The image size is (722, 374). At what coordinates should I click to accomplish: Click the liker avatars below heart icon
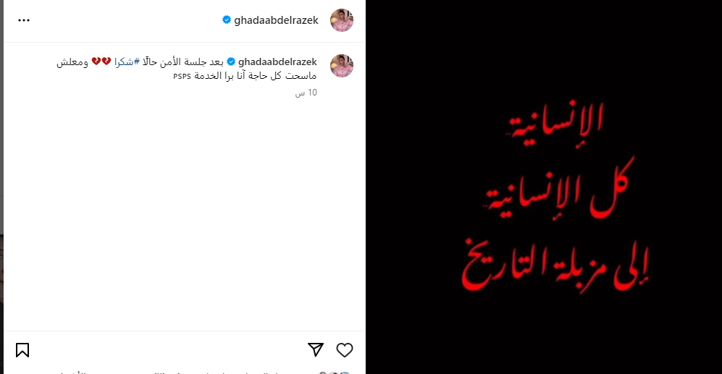coord(335,373)
